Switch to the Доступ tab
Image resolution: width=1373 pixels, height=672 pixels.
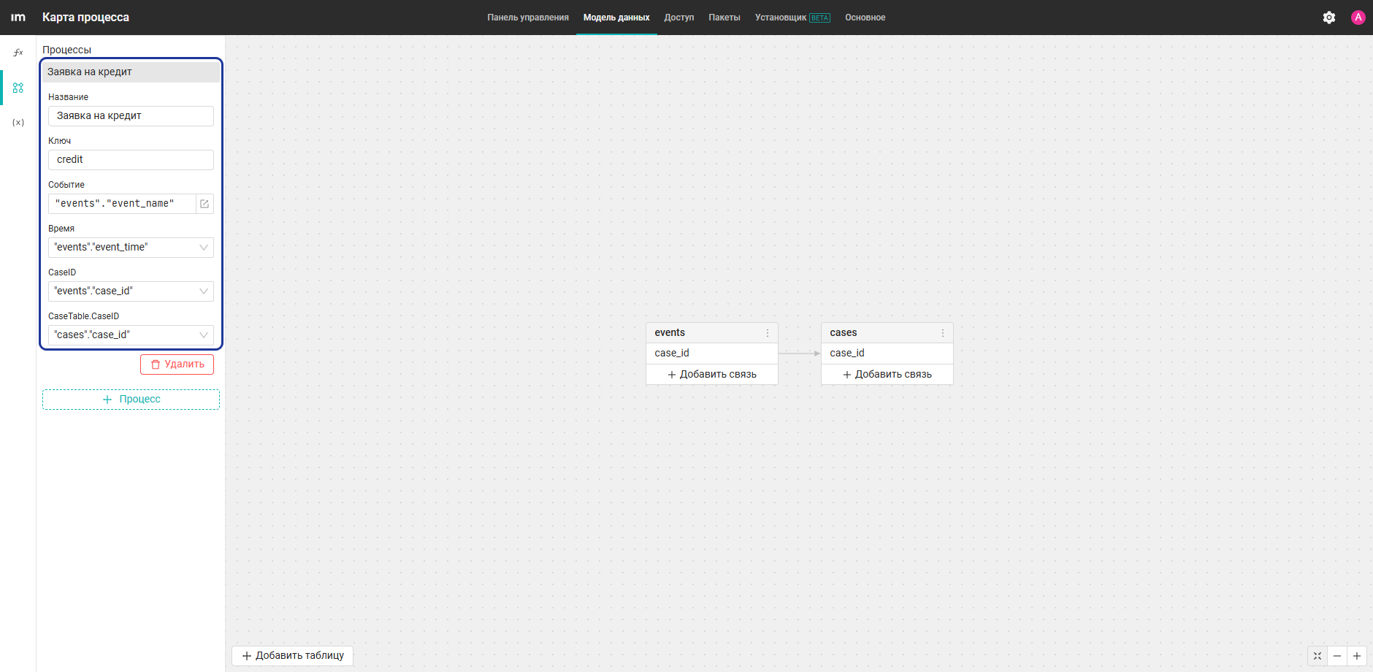(x=679, y=18)
